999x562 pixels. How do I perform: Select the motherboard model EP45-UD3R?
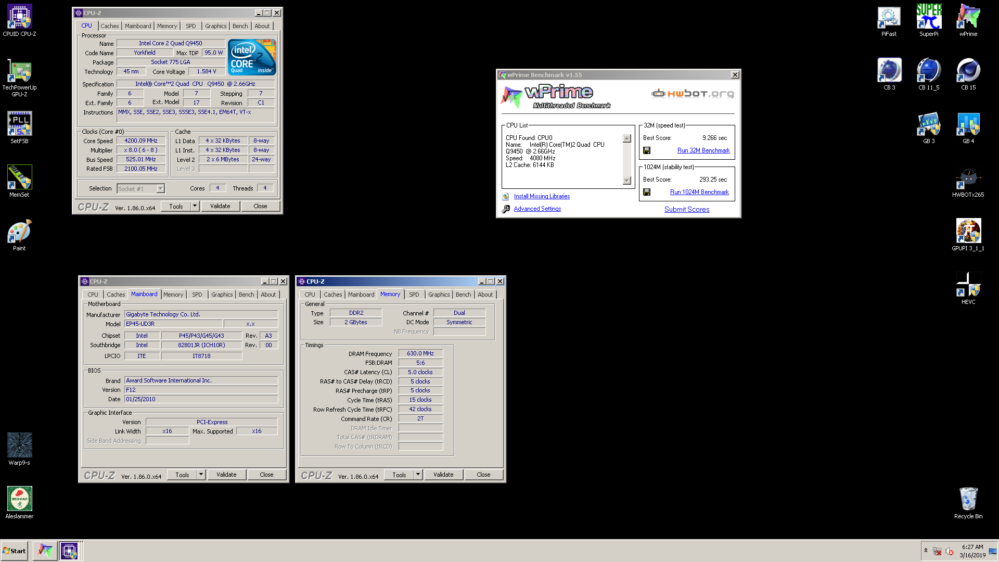tap(173, 324)
